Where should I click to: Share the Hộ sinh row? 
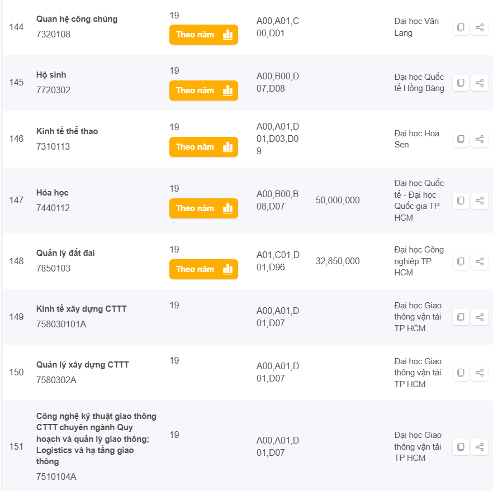tap(480, 83)
